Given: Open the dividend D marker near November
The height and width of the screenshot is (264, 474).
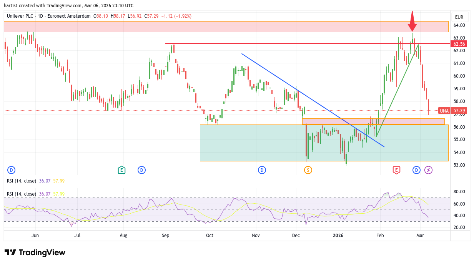Looking at the screenshot, I should tap(262, 170).
